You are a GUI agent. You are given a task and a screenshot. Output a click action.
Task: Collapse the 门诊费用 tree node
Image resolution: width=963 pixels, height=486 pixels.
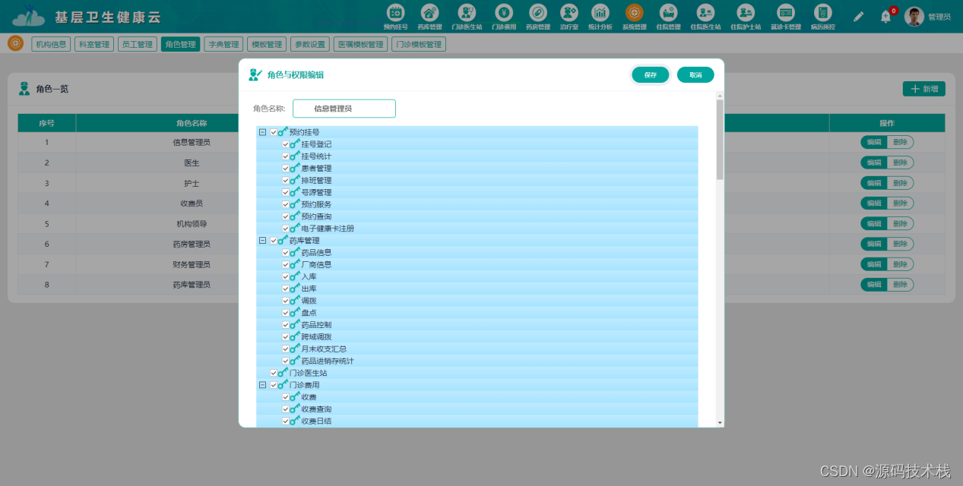coord(262,385)
